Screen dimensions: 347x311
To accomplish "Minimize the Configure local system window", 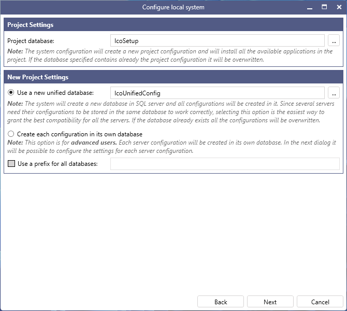I will pyautogui.click(x=310, y=7).
